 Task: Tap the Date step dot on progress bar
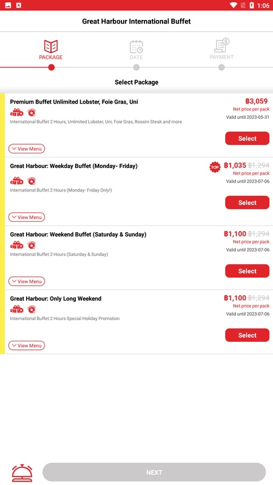click(136, 67)
